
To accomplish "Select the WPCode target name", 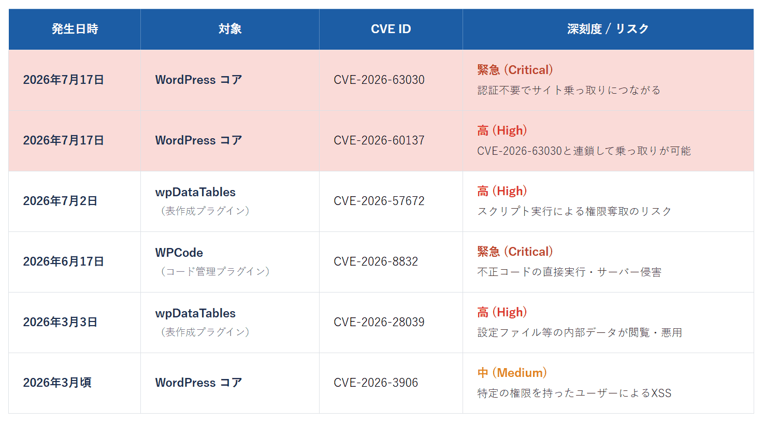I will tap(179, 253).
